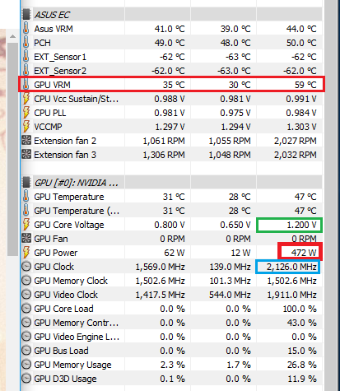Click the Asus VRM thermometer icon
This screenshot has height=391, width=340.
point(26,29)
